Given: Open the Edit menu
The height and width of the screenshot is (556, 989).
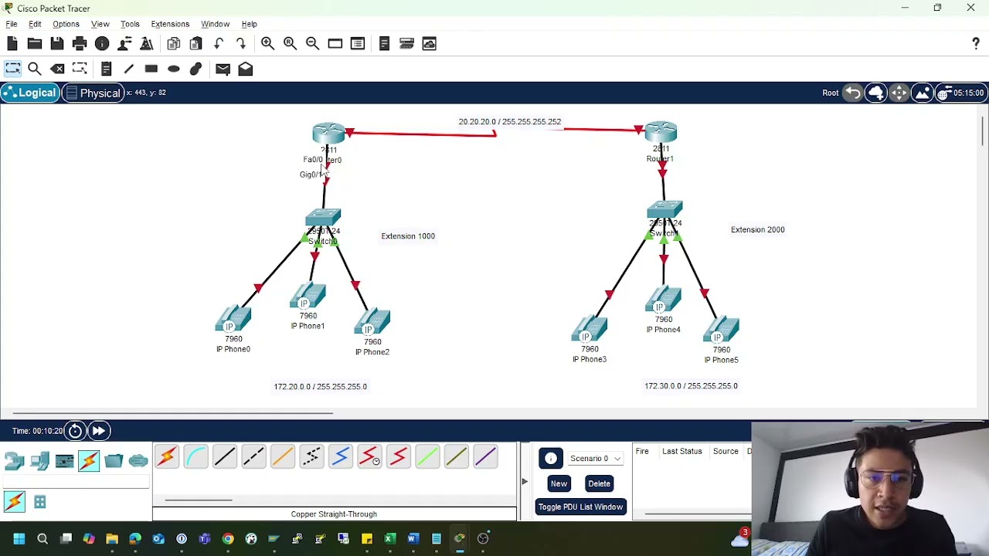Looking at the screenshot, I should click(35, 24).
